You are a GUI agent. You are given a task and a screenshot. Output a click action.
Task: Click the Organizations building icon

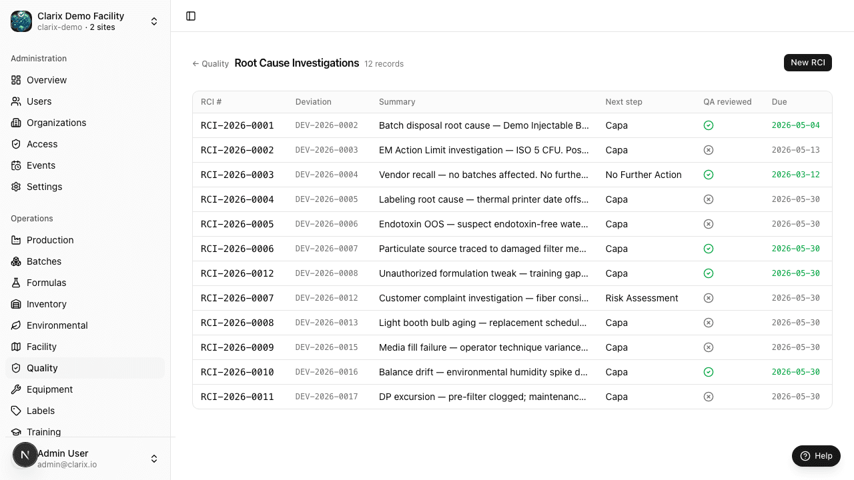[16, 123]
